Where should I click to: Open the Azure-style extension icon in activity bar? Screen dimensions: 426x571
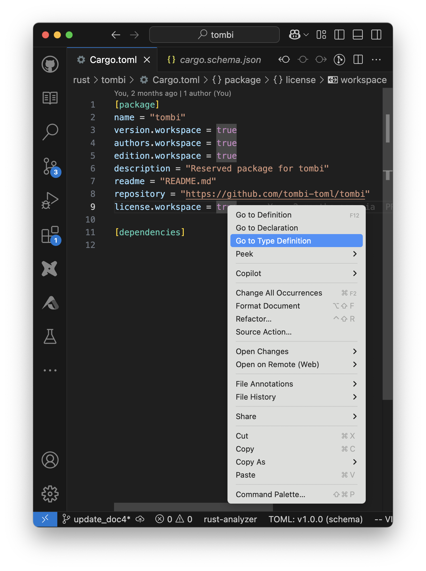click(50, 303)
